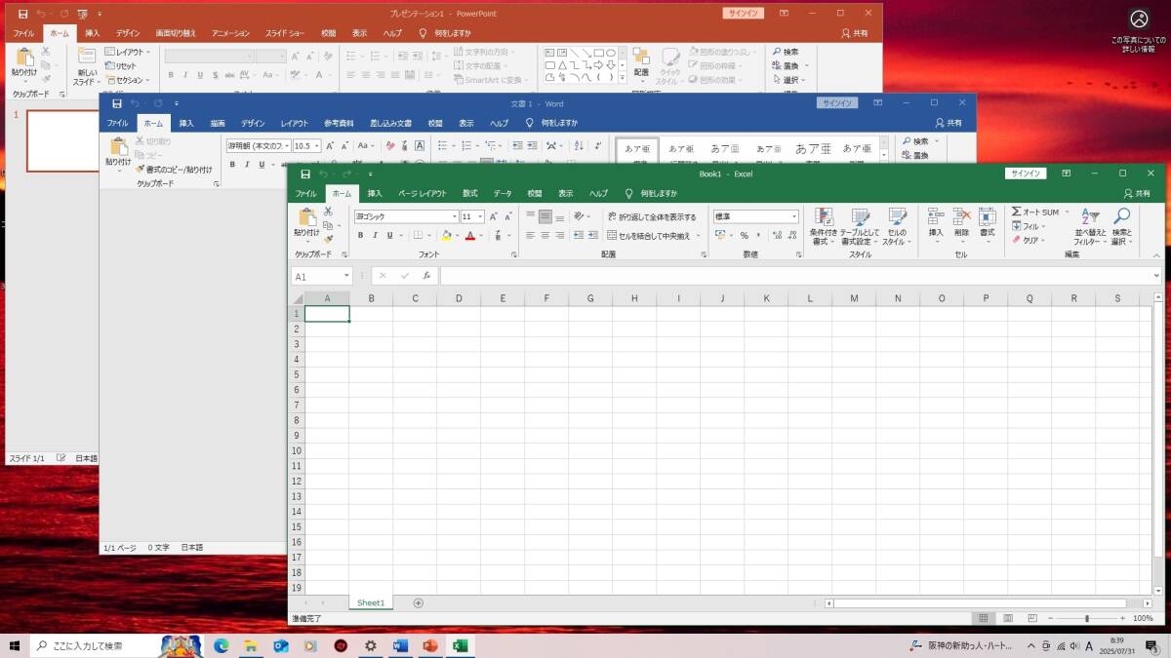Open Excel find and select (検索と選択)

[x=1122, y=226]
